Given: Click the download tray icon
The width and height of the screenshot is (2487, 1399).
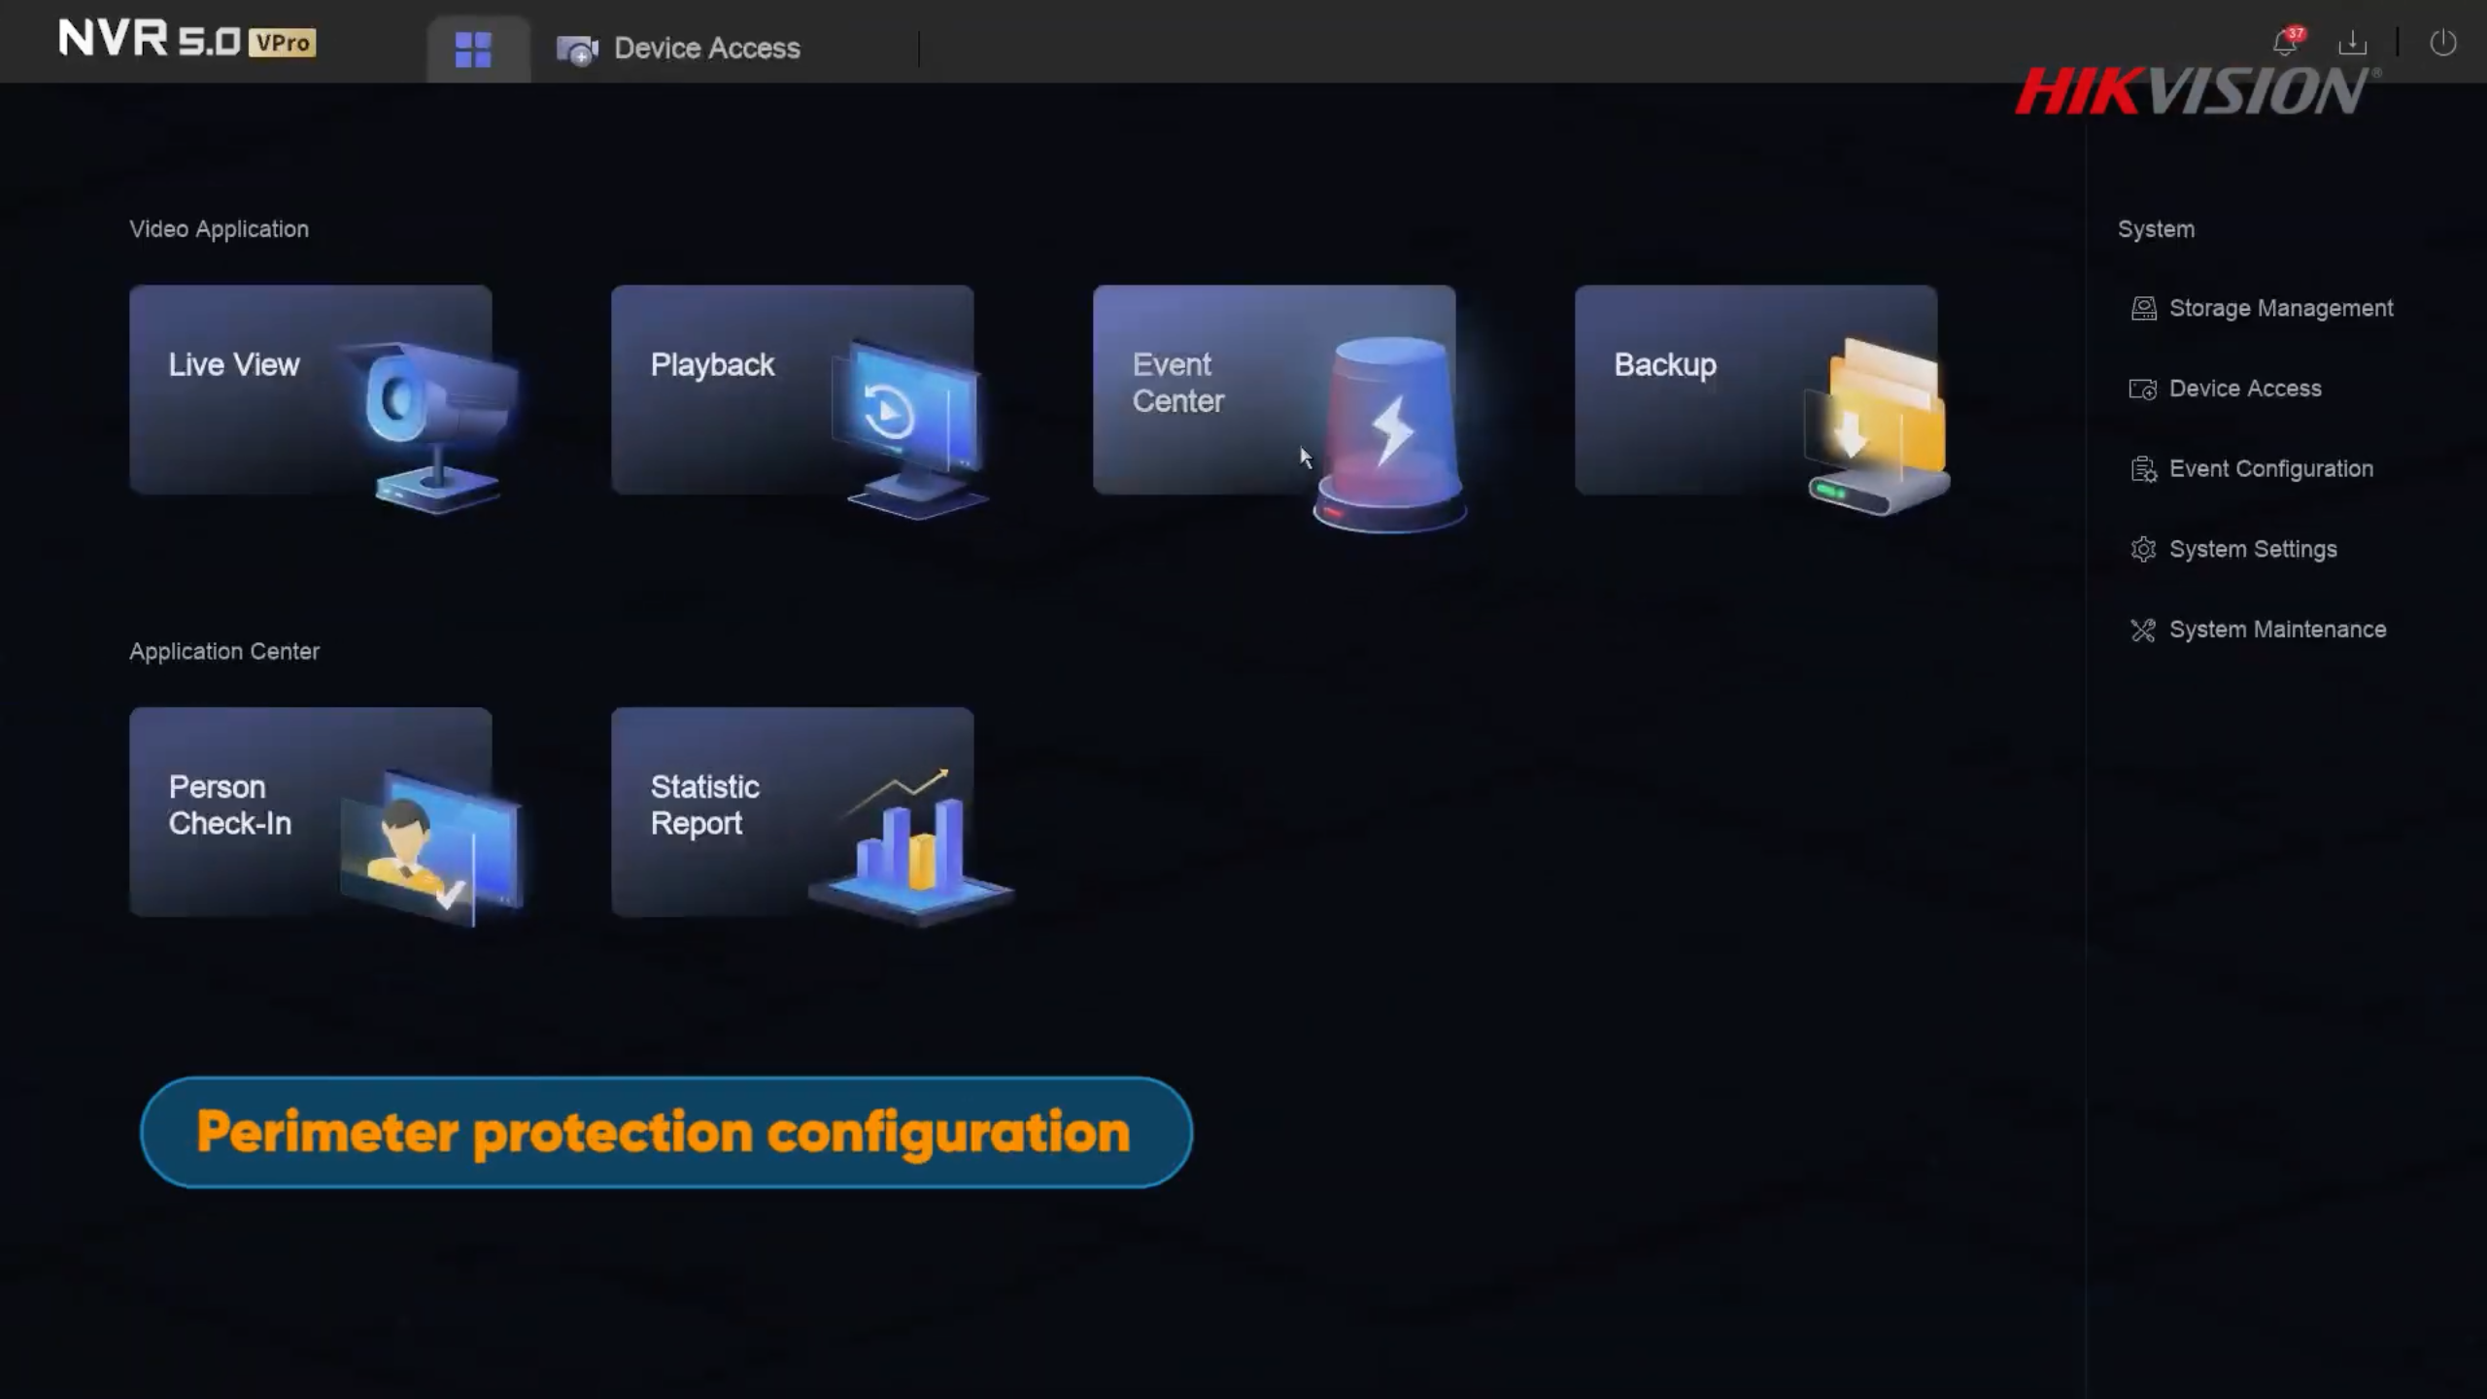Looking at the screenshot, I should 2352,44.
